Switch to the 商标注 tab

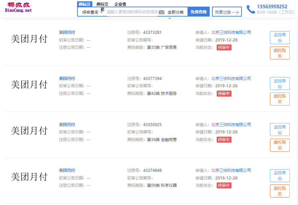point(85,4)
